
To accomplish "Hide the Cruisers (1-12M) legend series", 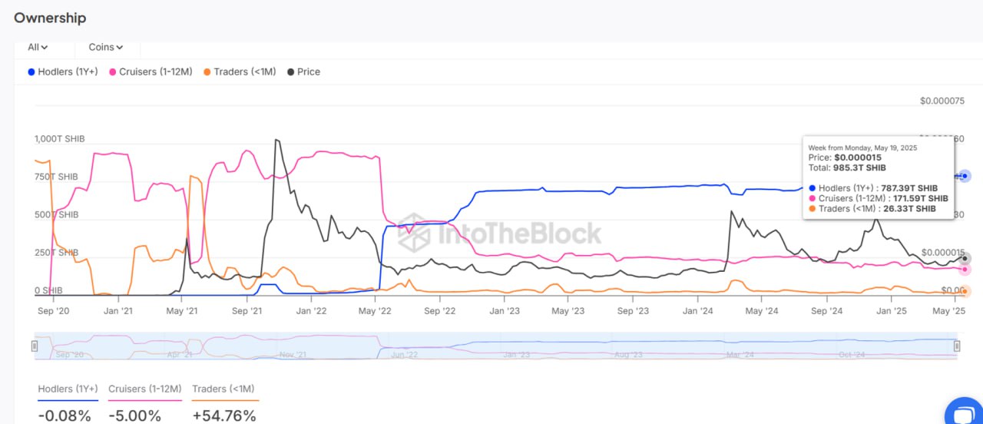I will tap(155, 71).
